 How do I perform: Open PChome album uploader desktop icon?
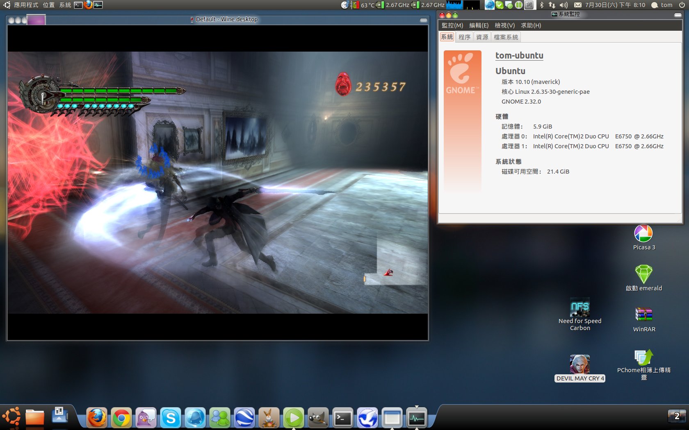tap(644, 365)
